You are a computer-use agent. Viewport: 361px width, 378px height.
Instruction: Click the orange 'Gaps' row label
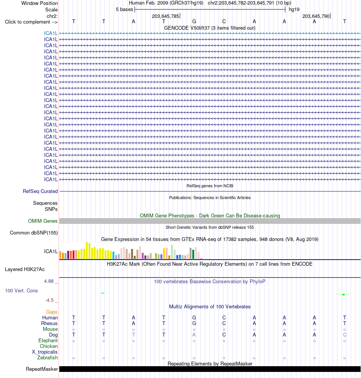(x=52, y=312)
